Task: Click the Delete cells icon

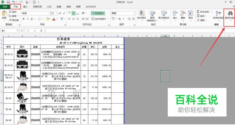Action: pyautogui.click(x=183, y=13)
